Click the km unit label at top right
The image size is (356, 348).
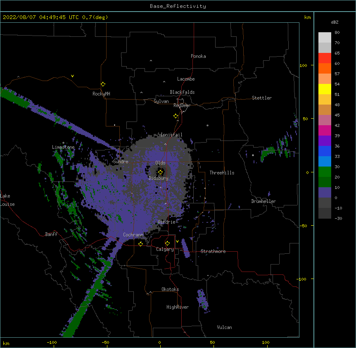click(307, 17)
